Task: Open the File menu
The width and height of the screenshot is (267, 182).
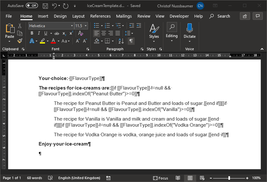Action: click(x=9, y=16)
